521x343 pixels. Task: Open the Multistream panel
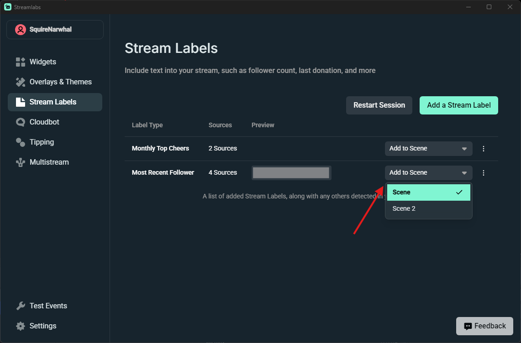pos(21,162)
